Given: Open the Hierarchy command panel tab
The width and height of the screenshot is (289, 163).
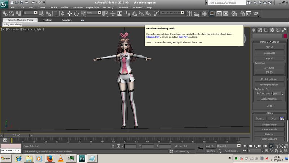Looking at the screenshot, I should click(266, 30).
